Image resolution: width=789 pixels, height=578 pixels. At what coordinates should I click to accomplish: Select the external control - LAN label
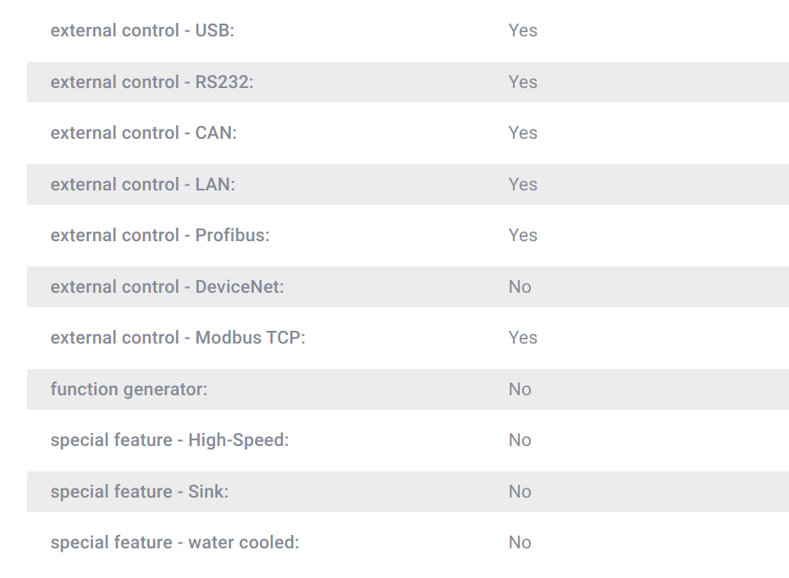point(143,184)
